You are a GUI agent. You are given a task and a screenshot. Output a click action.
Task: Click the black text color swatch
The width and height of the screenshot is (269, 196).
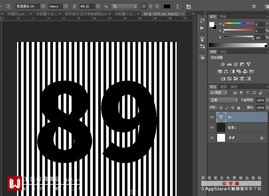coord(167,6)
